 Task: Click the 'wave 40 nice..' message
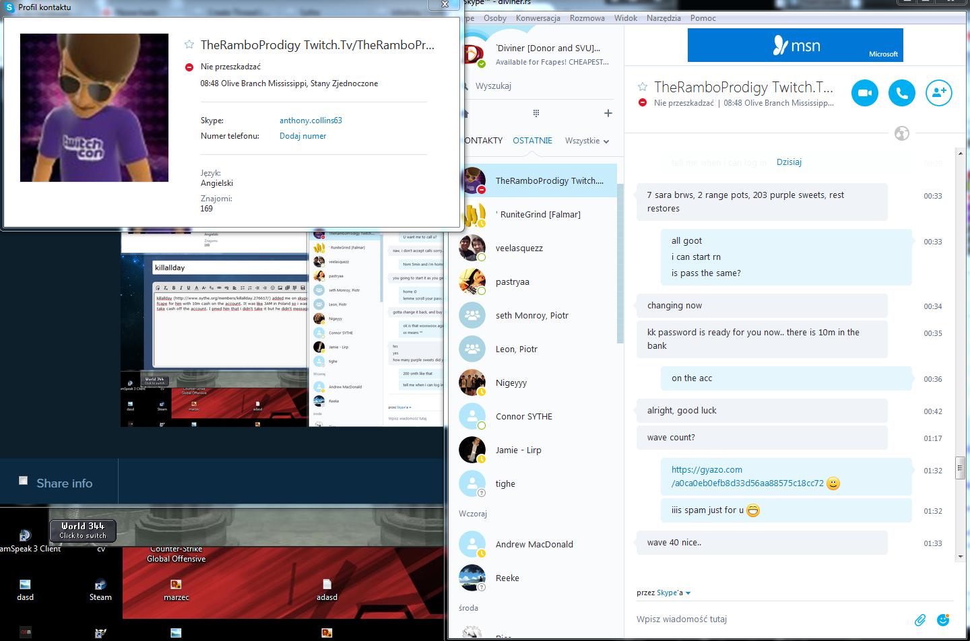(x=762, y=543)
